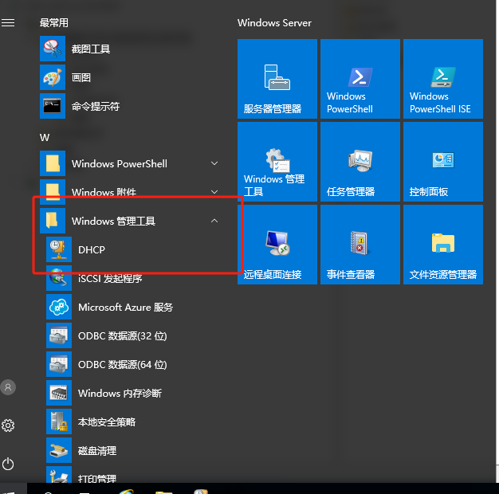This screenshot has width=499, height=494.
Task: Open 本地安全策略 icon
Action: pyautogui.click(x=59, y=421)
